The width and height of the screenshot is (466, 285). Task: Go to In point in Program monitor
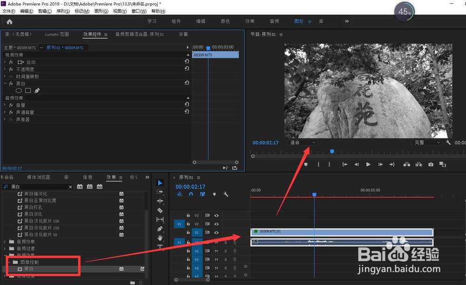344,164
